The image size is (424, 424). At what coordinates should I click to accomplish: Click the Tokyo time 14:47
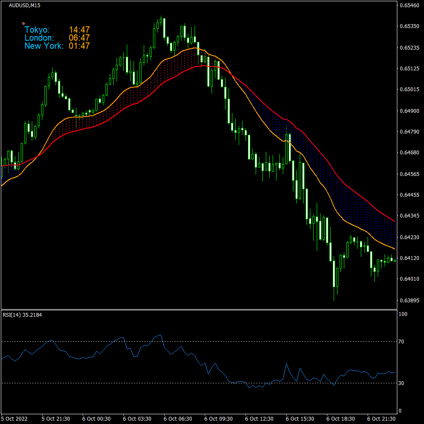point(79,30)
